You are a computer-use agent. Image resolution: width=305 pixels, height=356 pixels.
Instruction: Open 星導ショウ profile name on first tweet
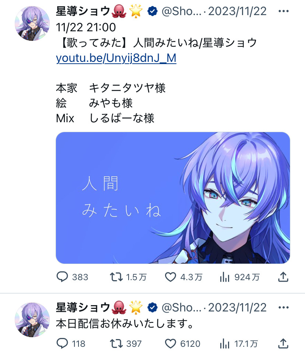pyautogui.click(x=83, y=11)
